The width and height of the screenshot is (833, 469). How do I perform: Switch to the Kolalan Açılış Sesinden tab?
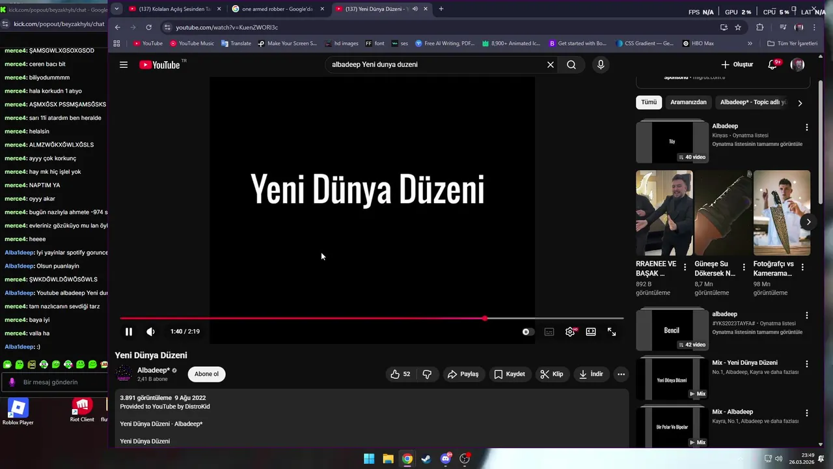coord(174,9)
